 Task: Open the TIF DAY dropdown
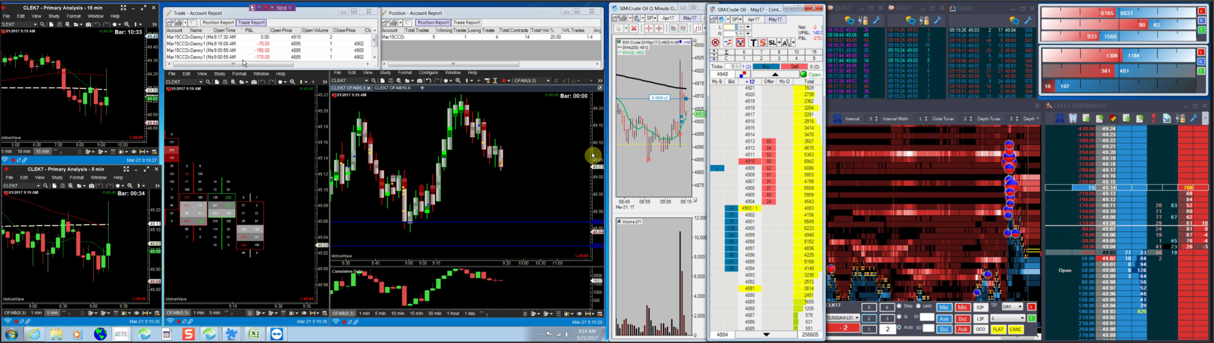(1012, 307)
